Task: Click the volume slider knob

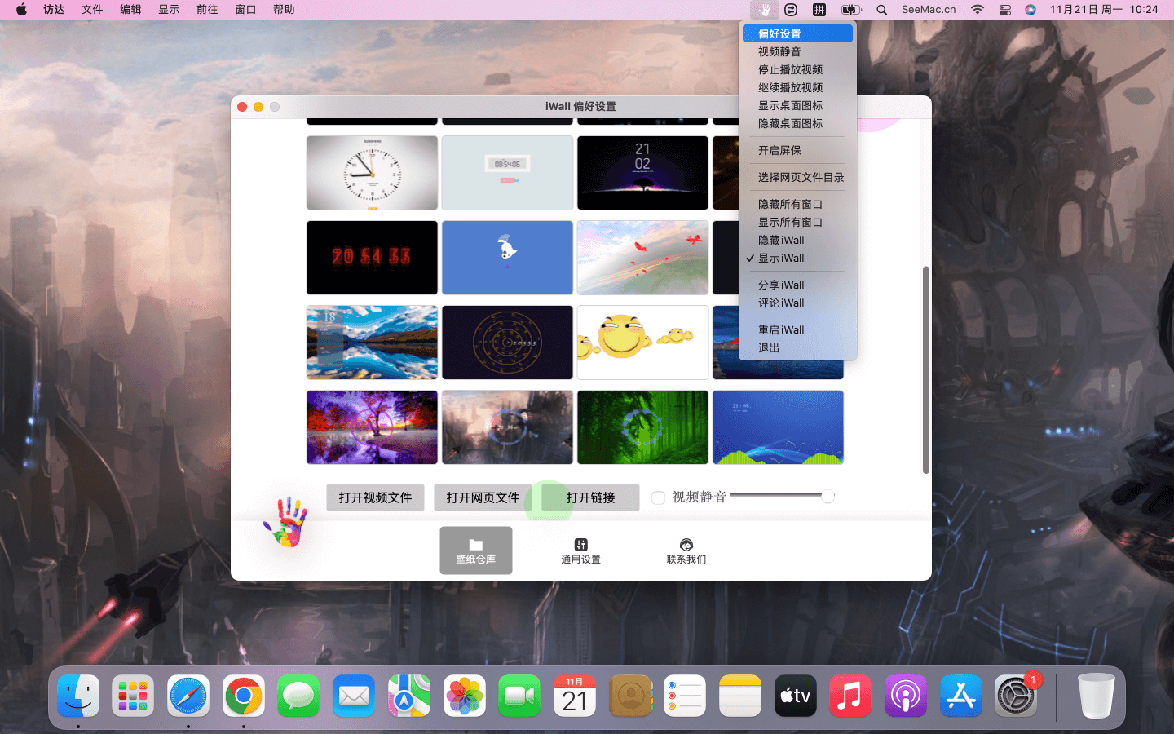Action: click(828, 496)
